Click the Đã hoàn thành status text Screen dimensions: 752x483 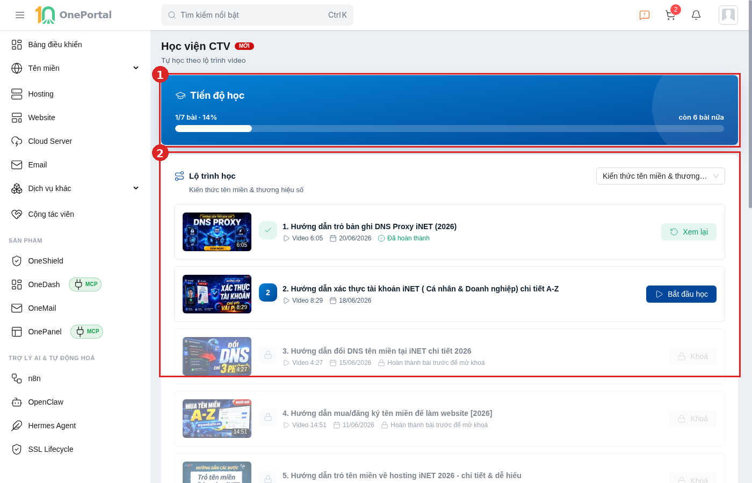click(408, 238)
